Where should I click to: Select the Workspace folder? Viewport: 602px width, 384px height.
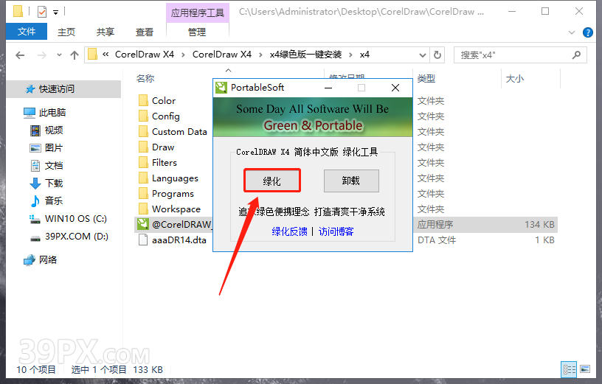click(176, 209)
